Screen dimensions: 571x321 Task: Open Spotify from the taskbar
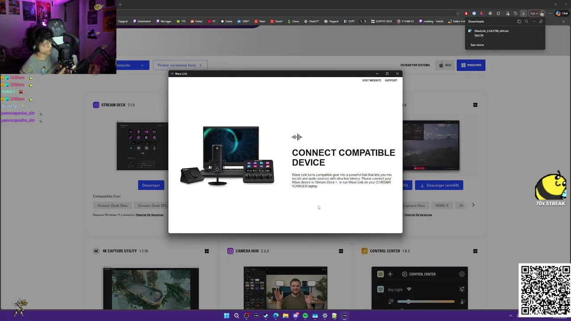click(305, 316)
